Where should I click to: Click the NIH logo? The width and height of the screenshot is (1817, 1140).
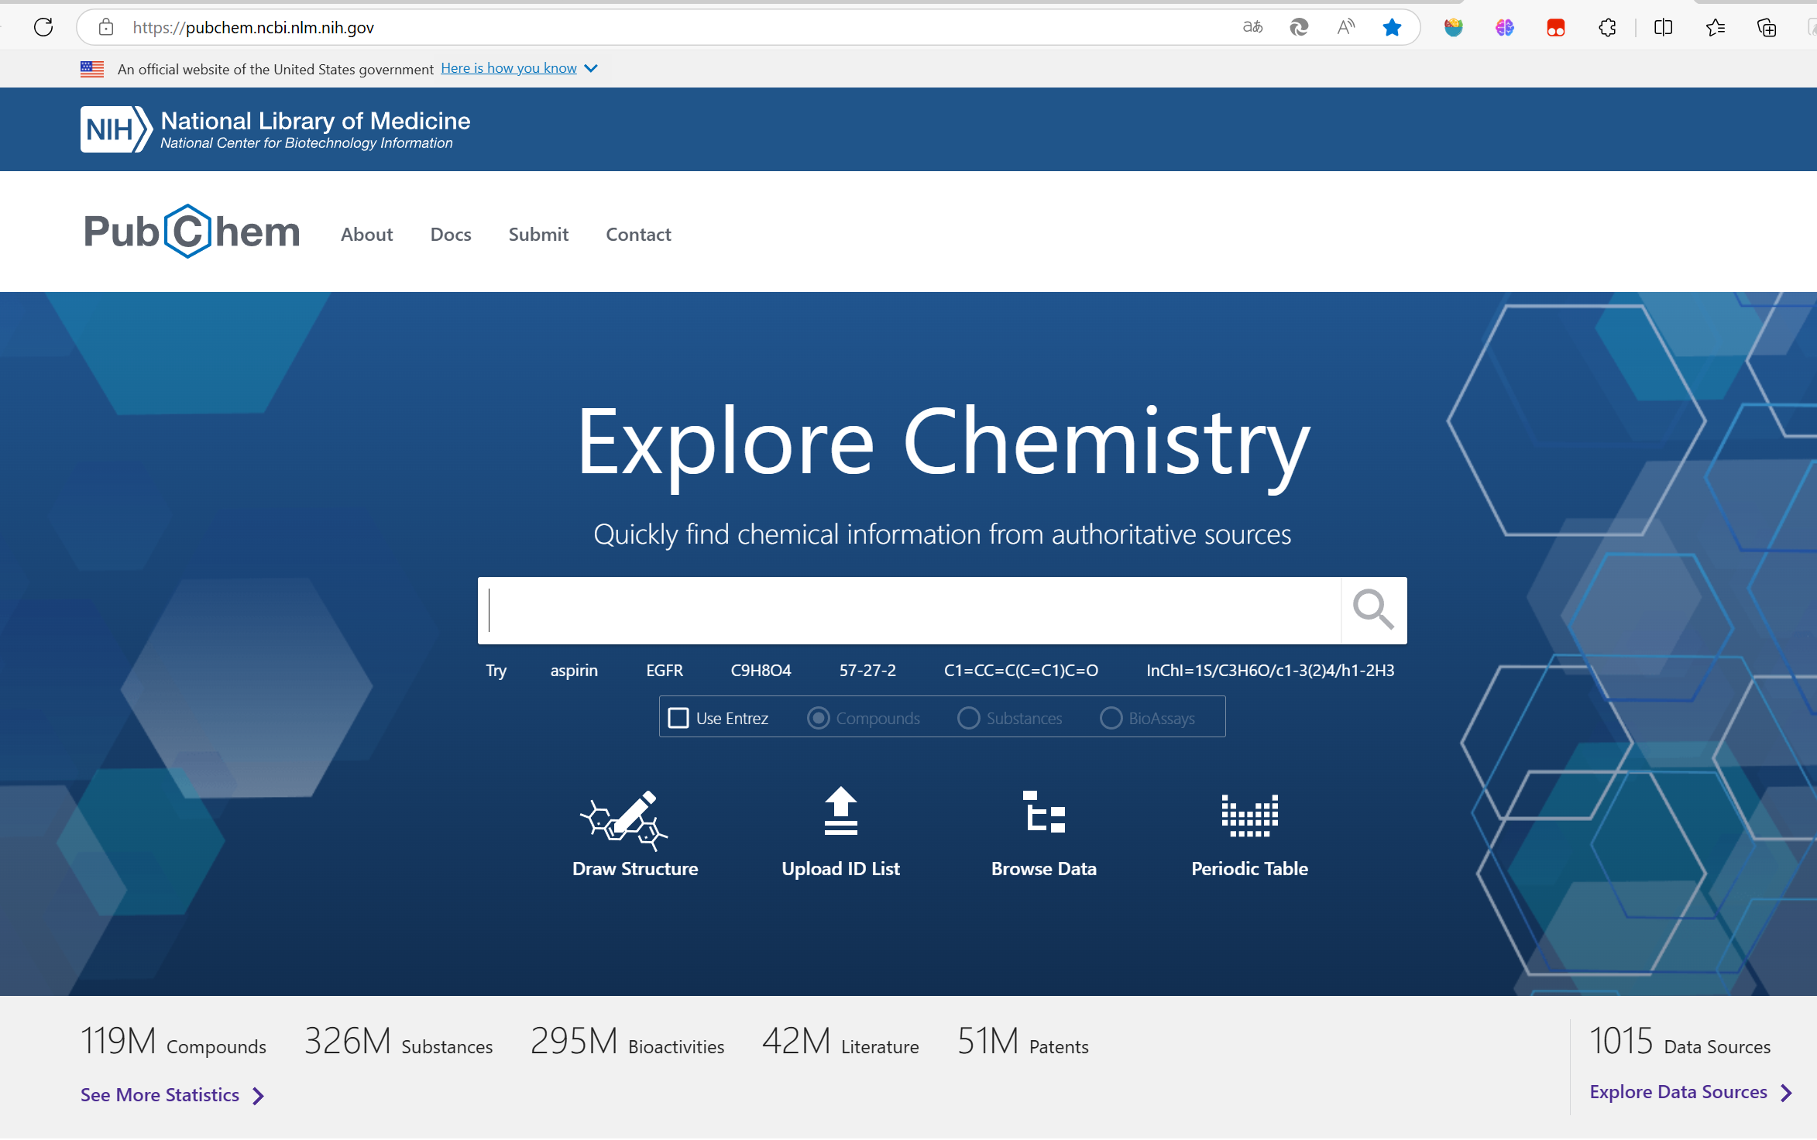[115, 129]
